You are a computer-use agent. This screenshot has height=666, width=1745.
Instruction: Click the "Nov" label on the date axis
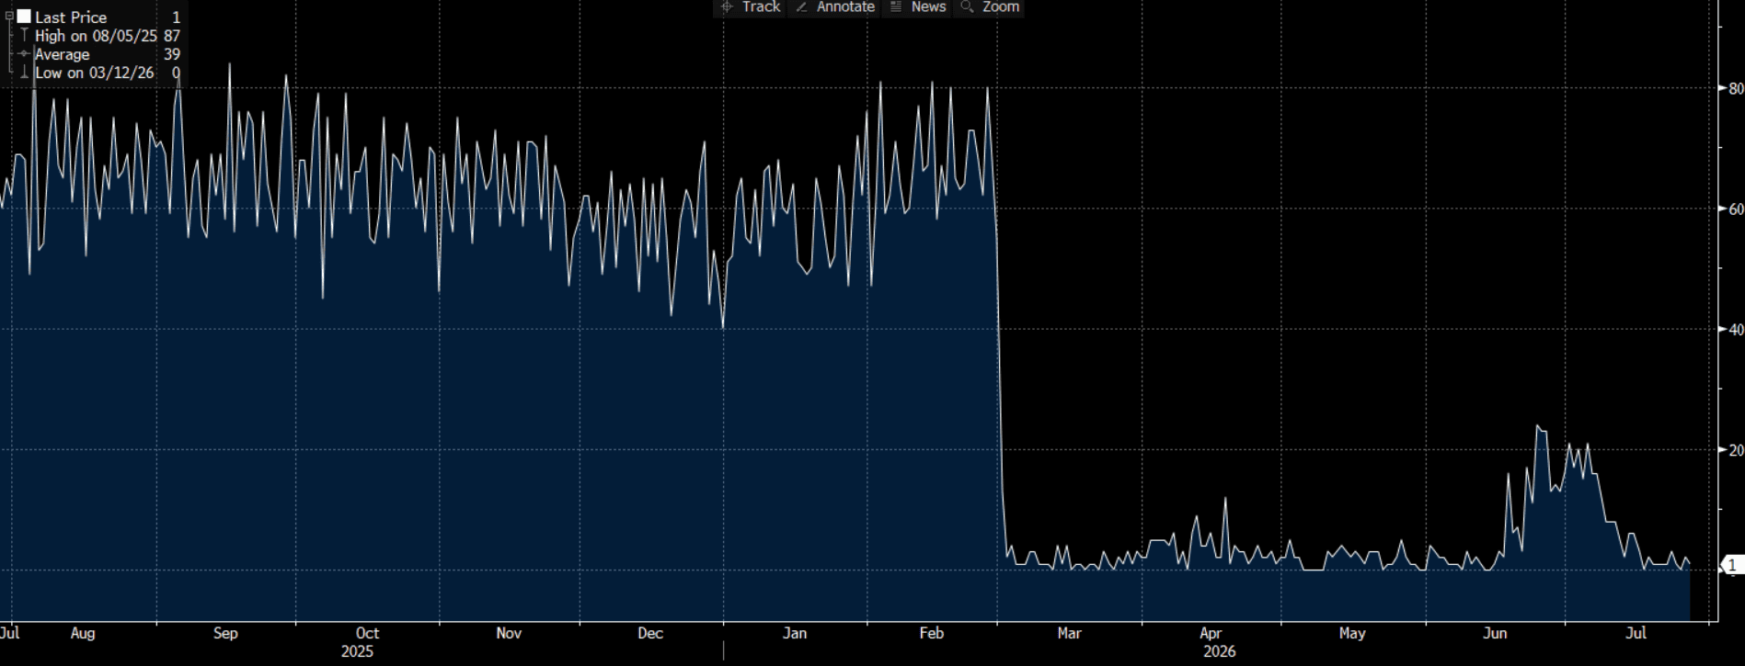(509, 633)
